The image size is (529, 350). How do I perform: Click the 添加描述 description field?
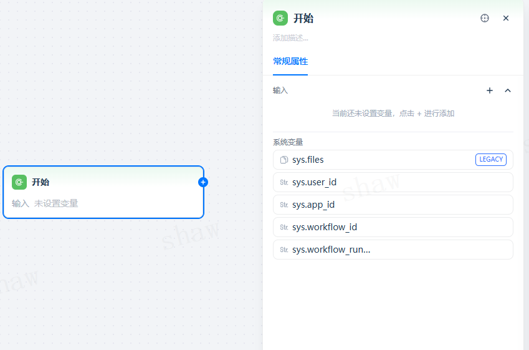click(290, 38)
